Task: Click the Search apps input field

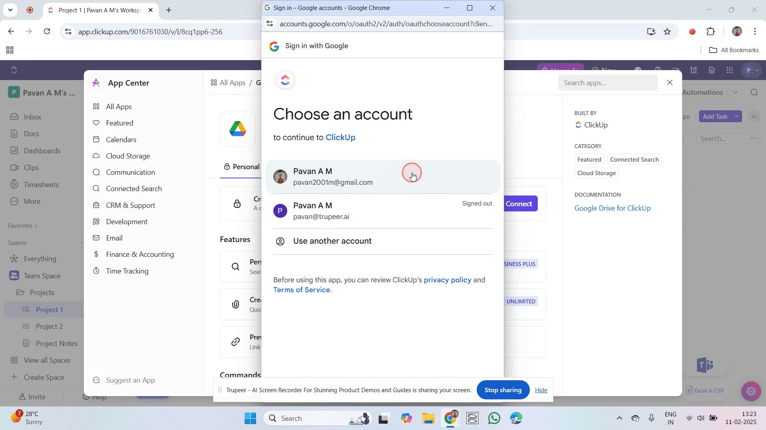Action: (x=607, y=83)
